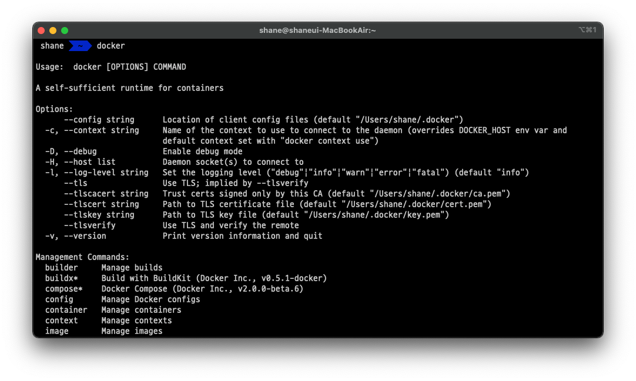Click the 'image' command name
The image size is (636, 381).
(x=57, y=331)
